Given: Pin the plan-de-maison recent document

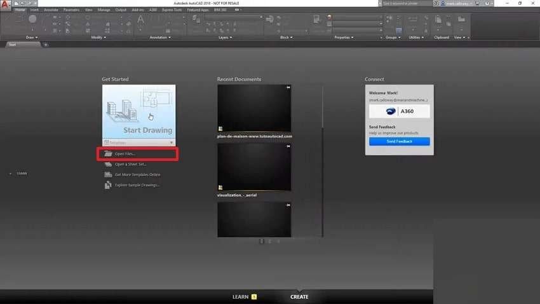Looking at the screenshot, I should [x=288, y=88].
